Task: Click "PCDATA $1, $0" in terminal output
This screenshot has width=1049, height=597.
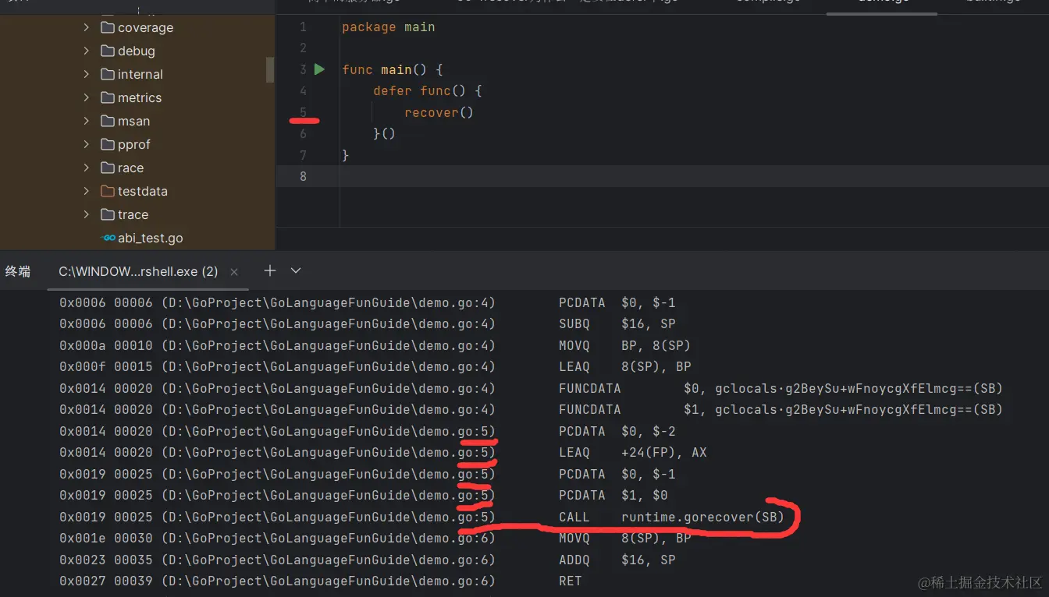Action: click(613, 496)
